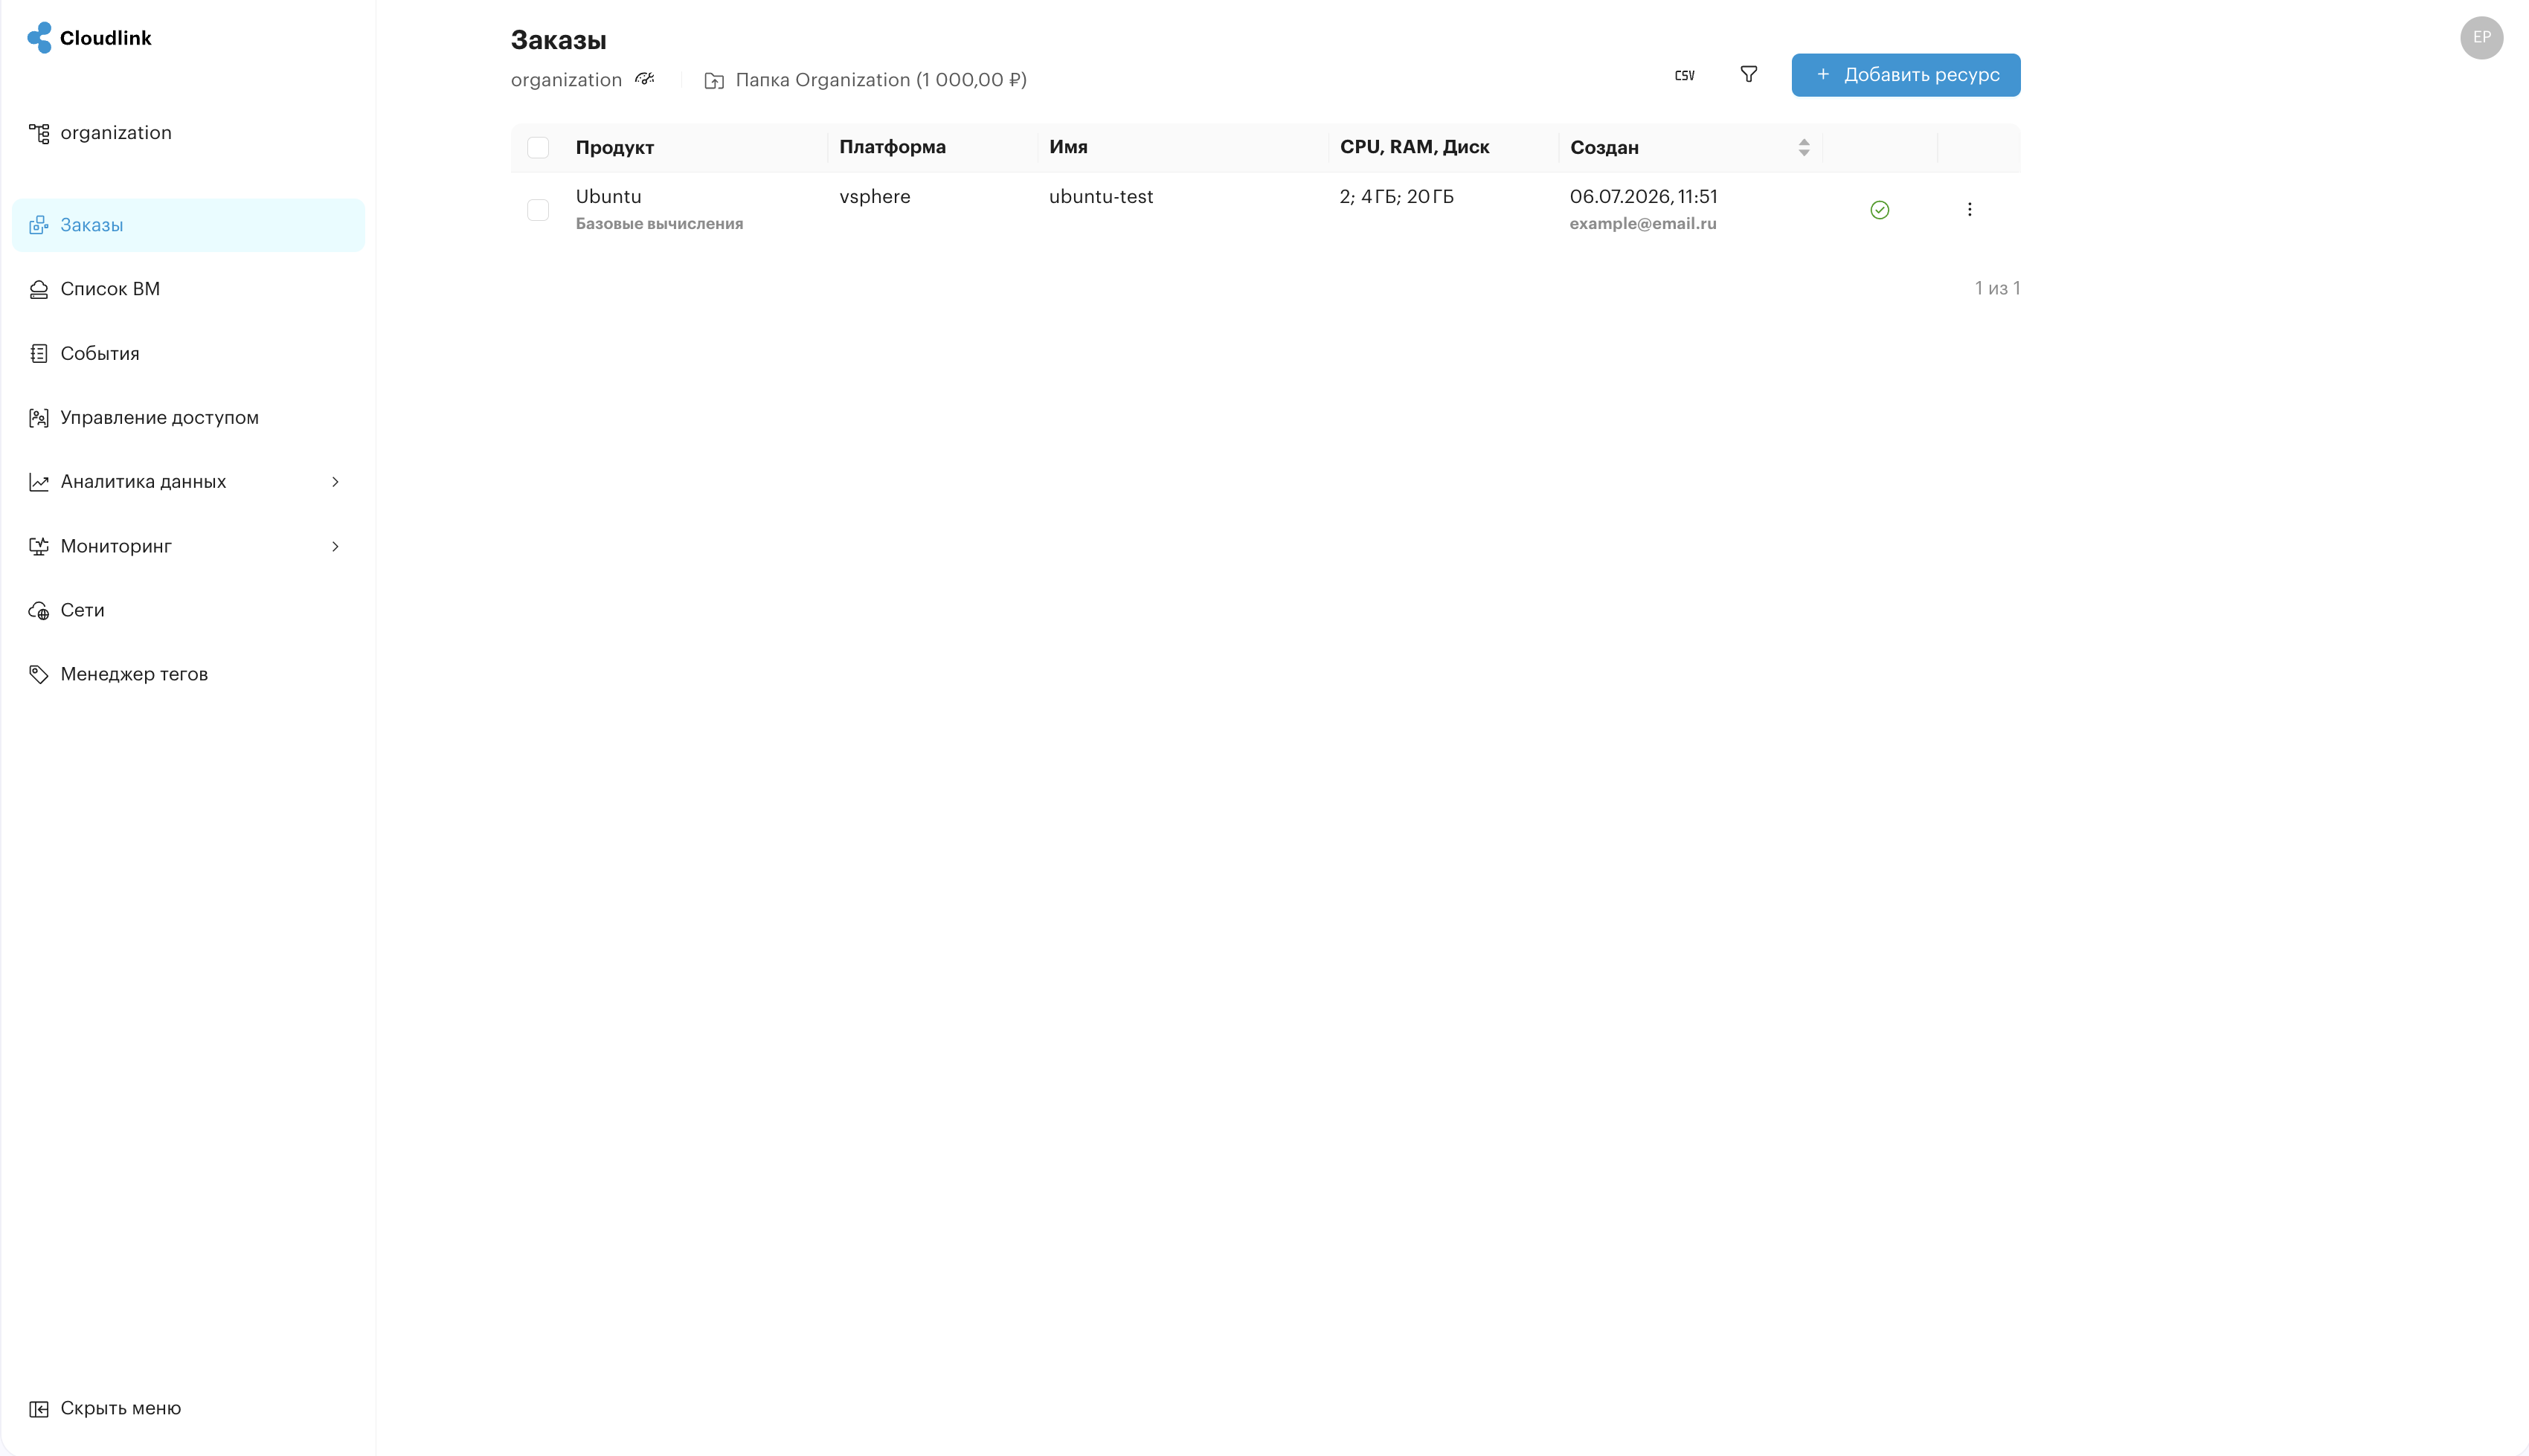This screenshot has height=1456, width=2529.
Task: Open the Папка Organization link
Action: tap(880, 80)
